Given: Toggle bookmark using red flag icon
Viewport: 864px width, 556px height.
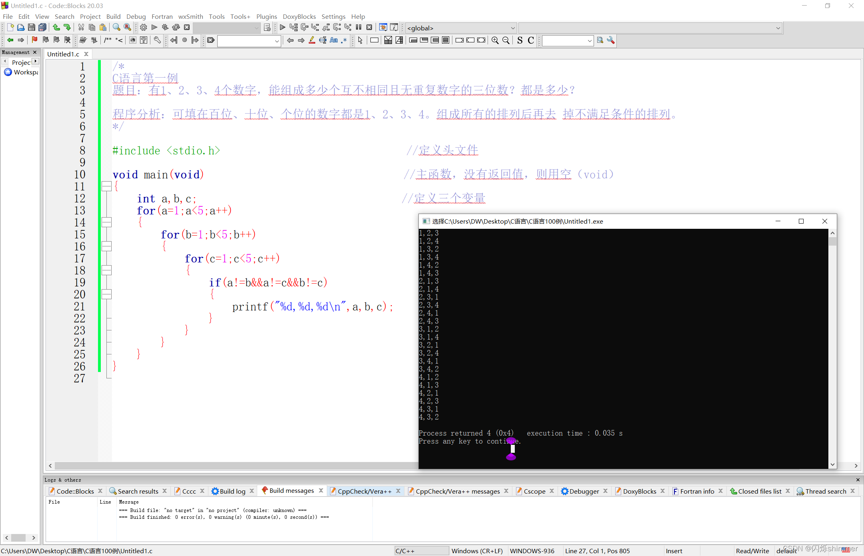Looking at the screenshot, I should click(34, 40).
